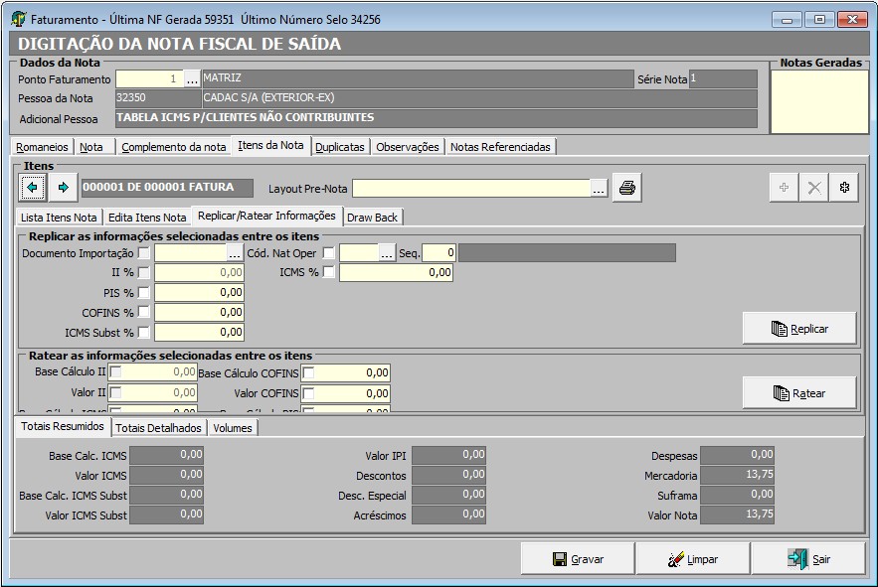Image resolution: width=878 pixels, height=587 pixels.
Task: Click the Replicar button
Action: coord(799,328)
